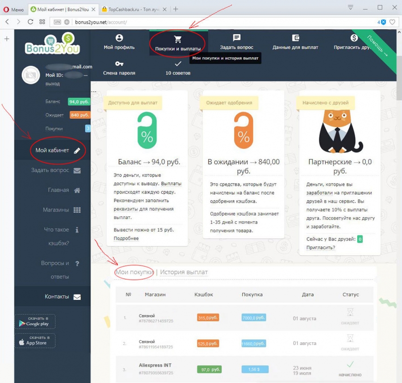Click the 11660,0 руб. purchase badge
This screenshot has height=383, width=402.
point(254,344)
